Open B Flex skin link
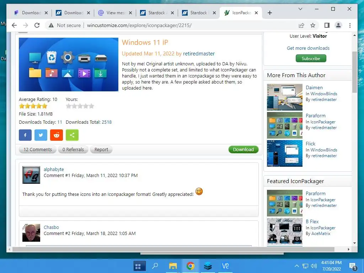The height and width of the screenshot is (273, 364). 312,221
